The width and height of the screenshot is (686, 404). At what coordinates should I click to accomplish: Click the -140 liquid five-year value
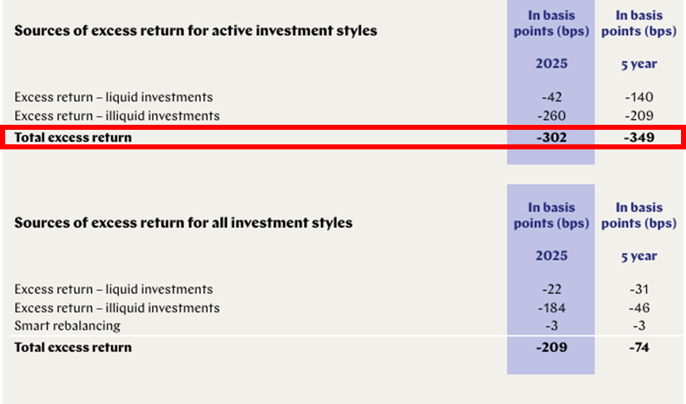point(639,96)
